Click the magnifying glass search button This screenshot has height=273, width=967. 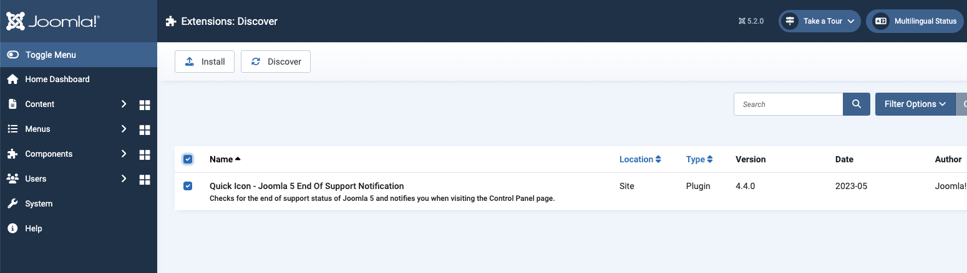point(857,104)
